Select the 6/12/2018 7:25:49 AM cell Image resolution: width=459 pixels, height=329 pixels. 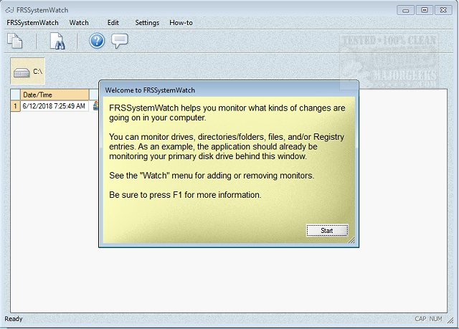pos(55,106)
